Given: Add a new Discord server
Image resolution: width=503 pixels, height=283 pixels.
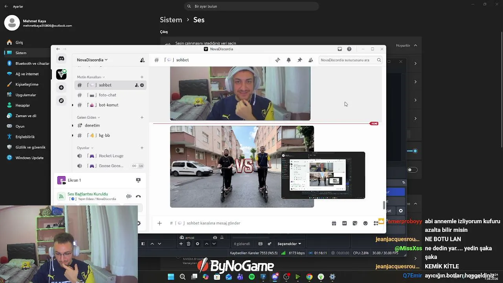Looking at the screenshot, I should point(61,88).
